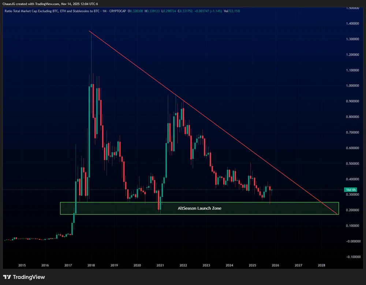Click 2025 on the time axis
The width and height of the screenshot is (366, 285).
pos(252,265)
